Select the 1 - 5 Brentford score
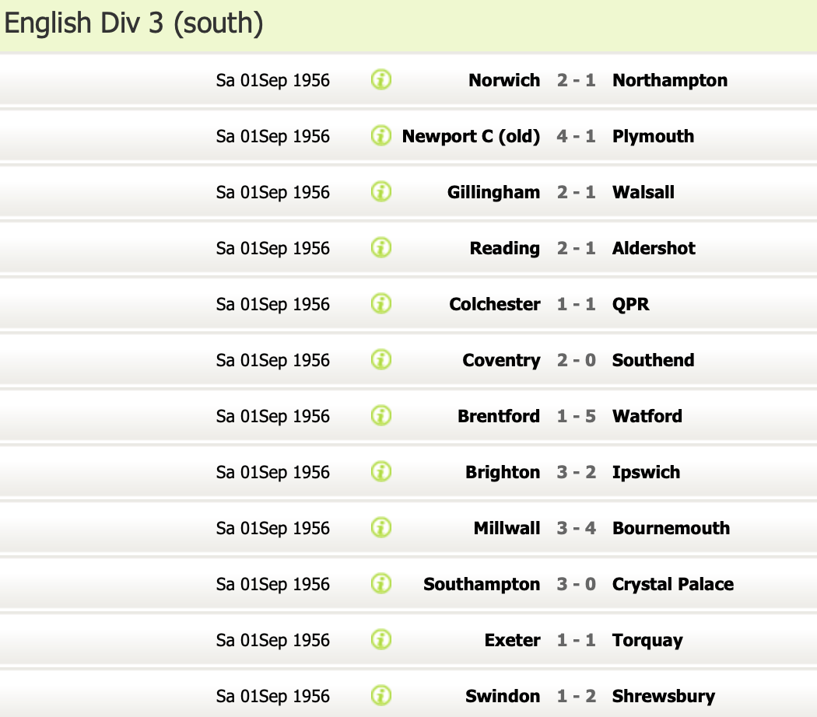 577,416
